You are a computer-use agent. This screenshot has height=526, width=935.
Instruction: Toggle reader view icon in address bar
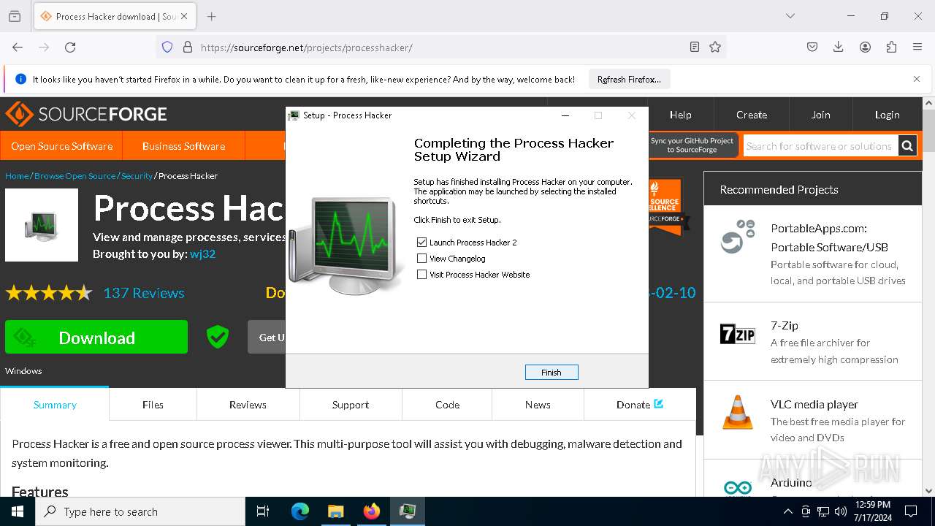(695, 47)
